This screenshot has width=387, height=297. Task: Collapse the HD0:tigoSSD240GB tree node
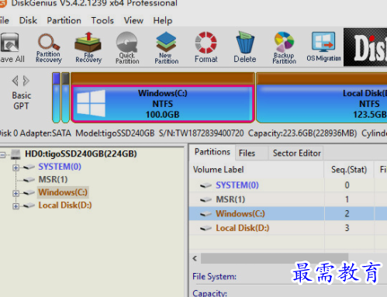click(2, 155)
